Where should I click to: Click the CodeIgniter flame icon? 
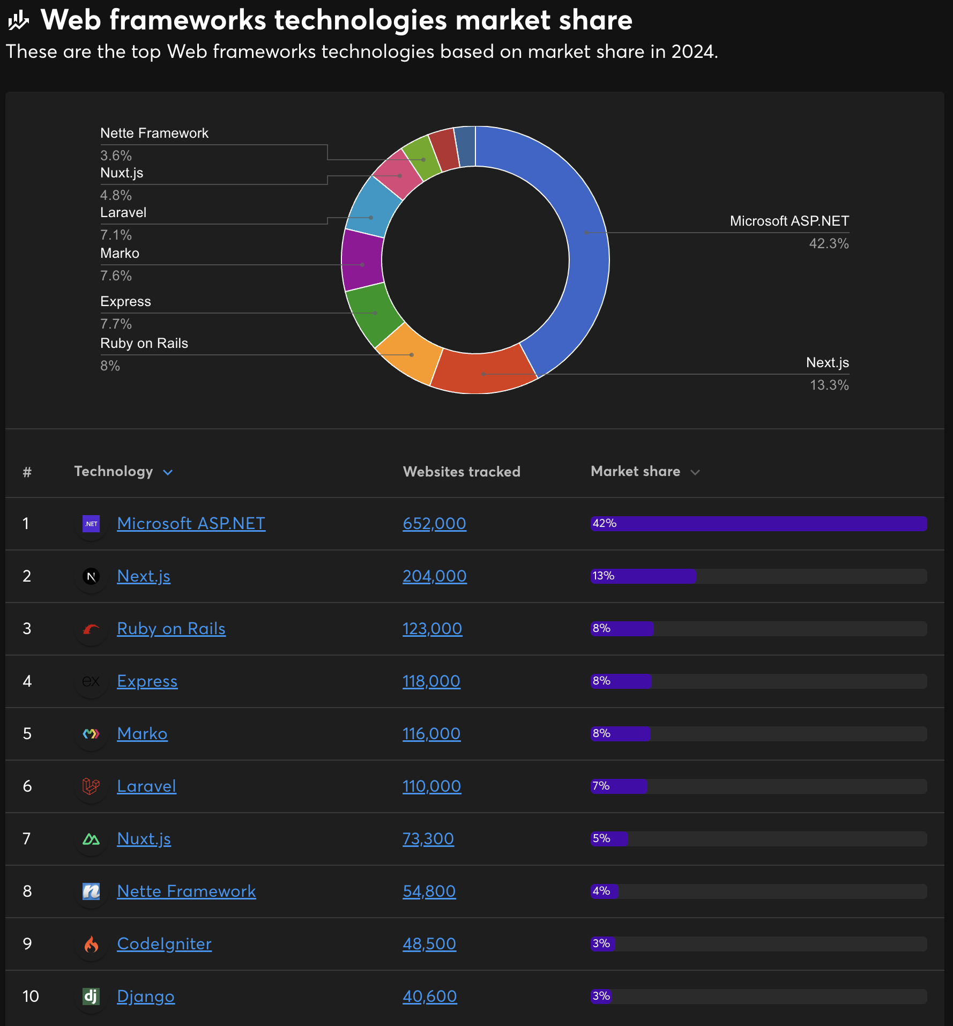tap(91, 944)
